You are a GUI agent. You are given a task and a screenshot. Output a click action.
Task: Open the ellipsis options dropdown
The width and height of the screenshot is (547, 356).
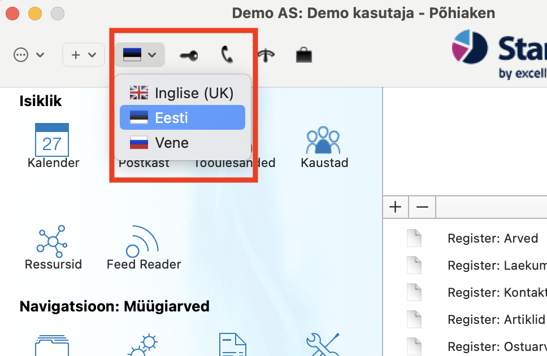pos(29,55)
